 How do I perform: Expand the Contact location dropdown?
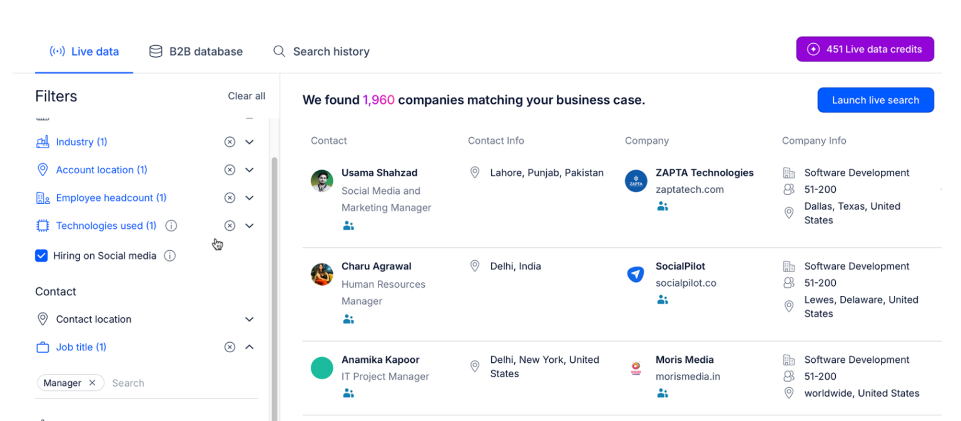point(250,319)
